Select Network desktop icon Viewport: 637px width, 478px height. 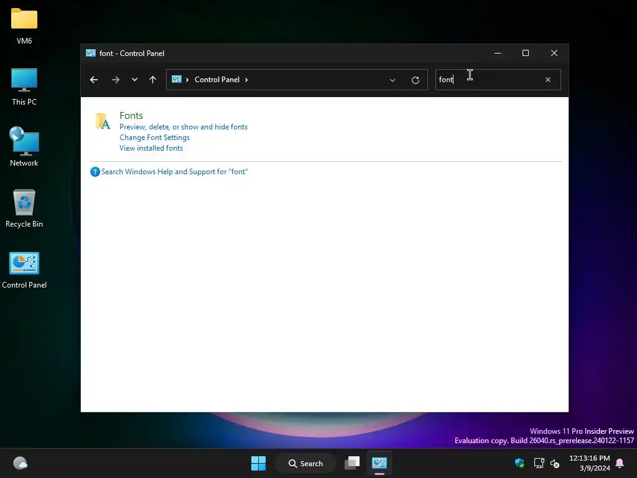click(24, 147)
